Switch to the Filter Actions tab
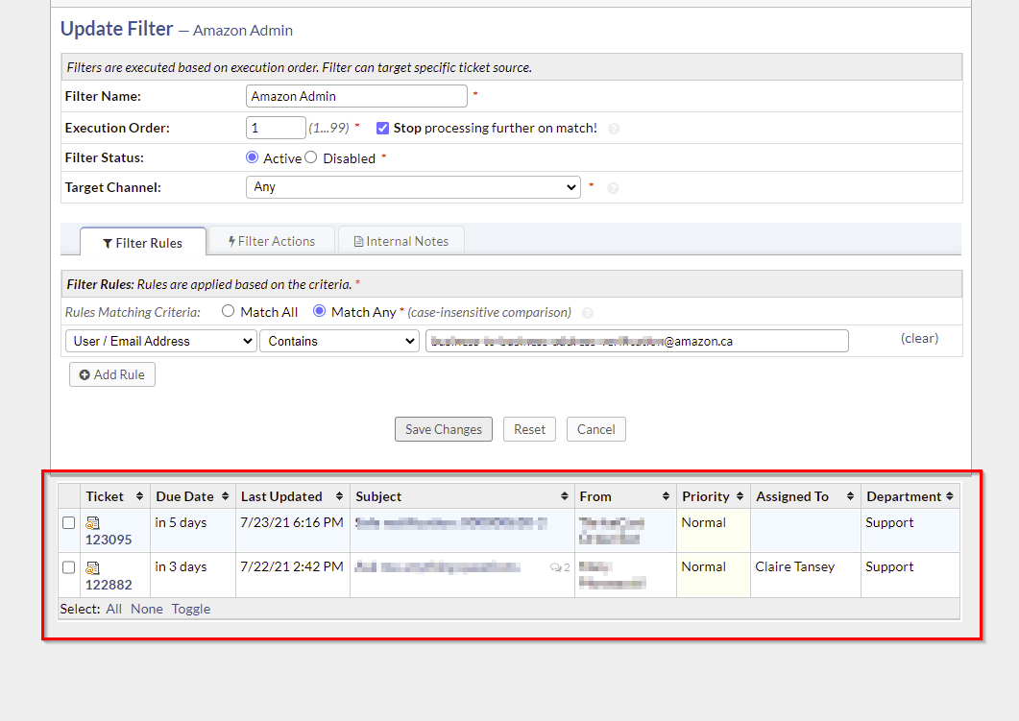This screenshot has height=721, width=1019. click(272, 240)
